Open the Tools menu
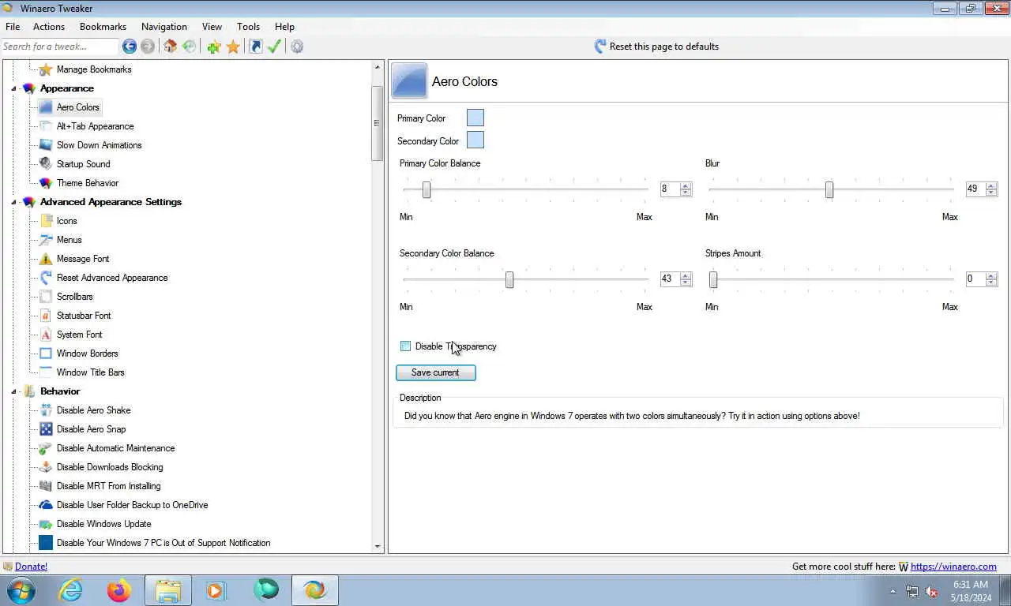The image size is (1011, 606). click(x=248, y=27)
